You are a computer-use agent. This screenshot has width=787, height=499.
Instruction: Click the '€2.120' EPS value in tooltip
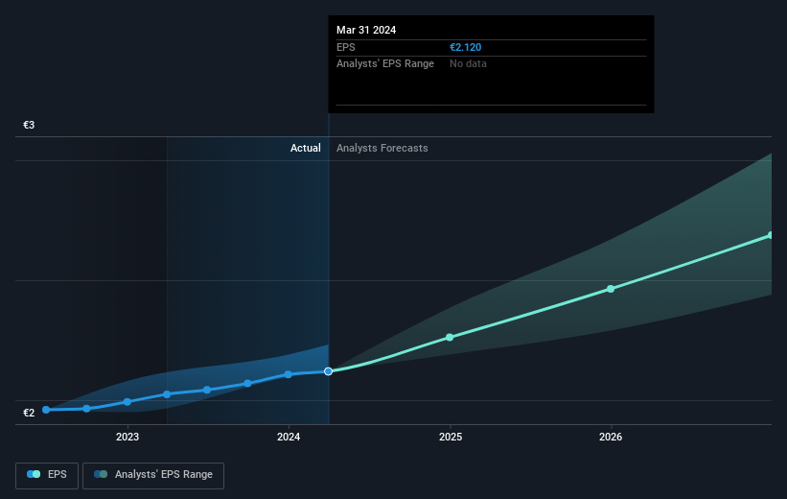coord(465,47)
